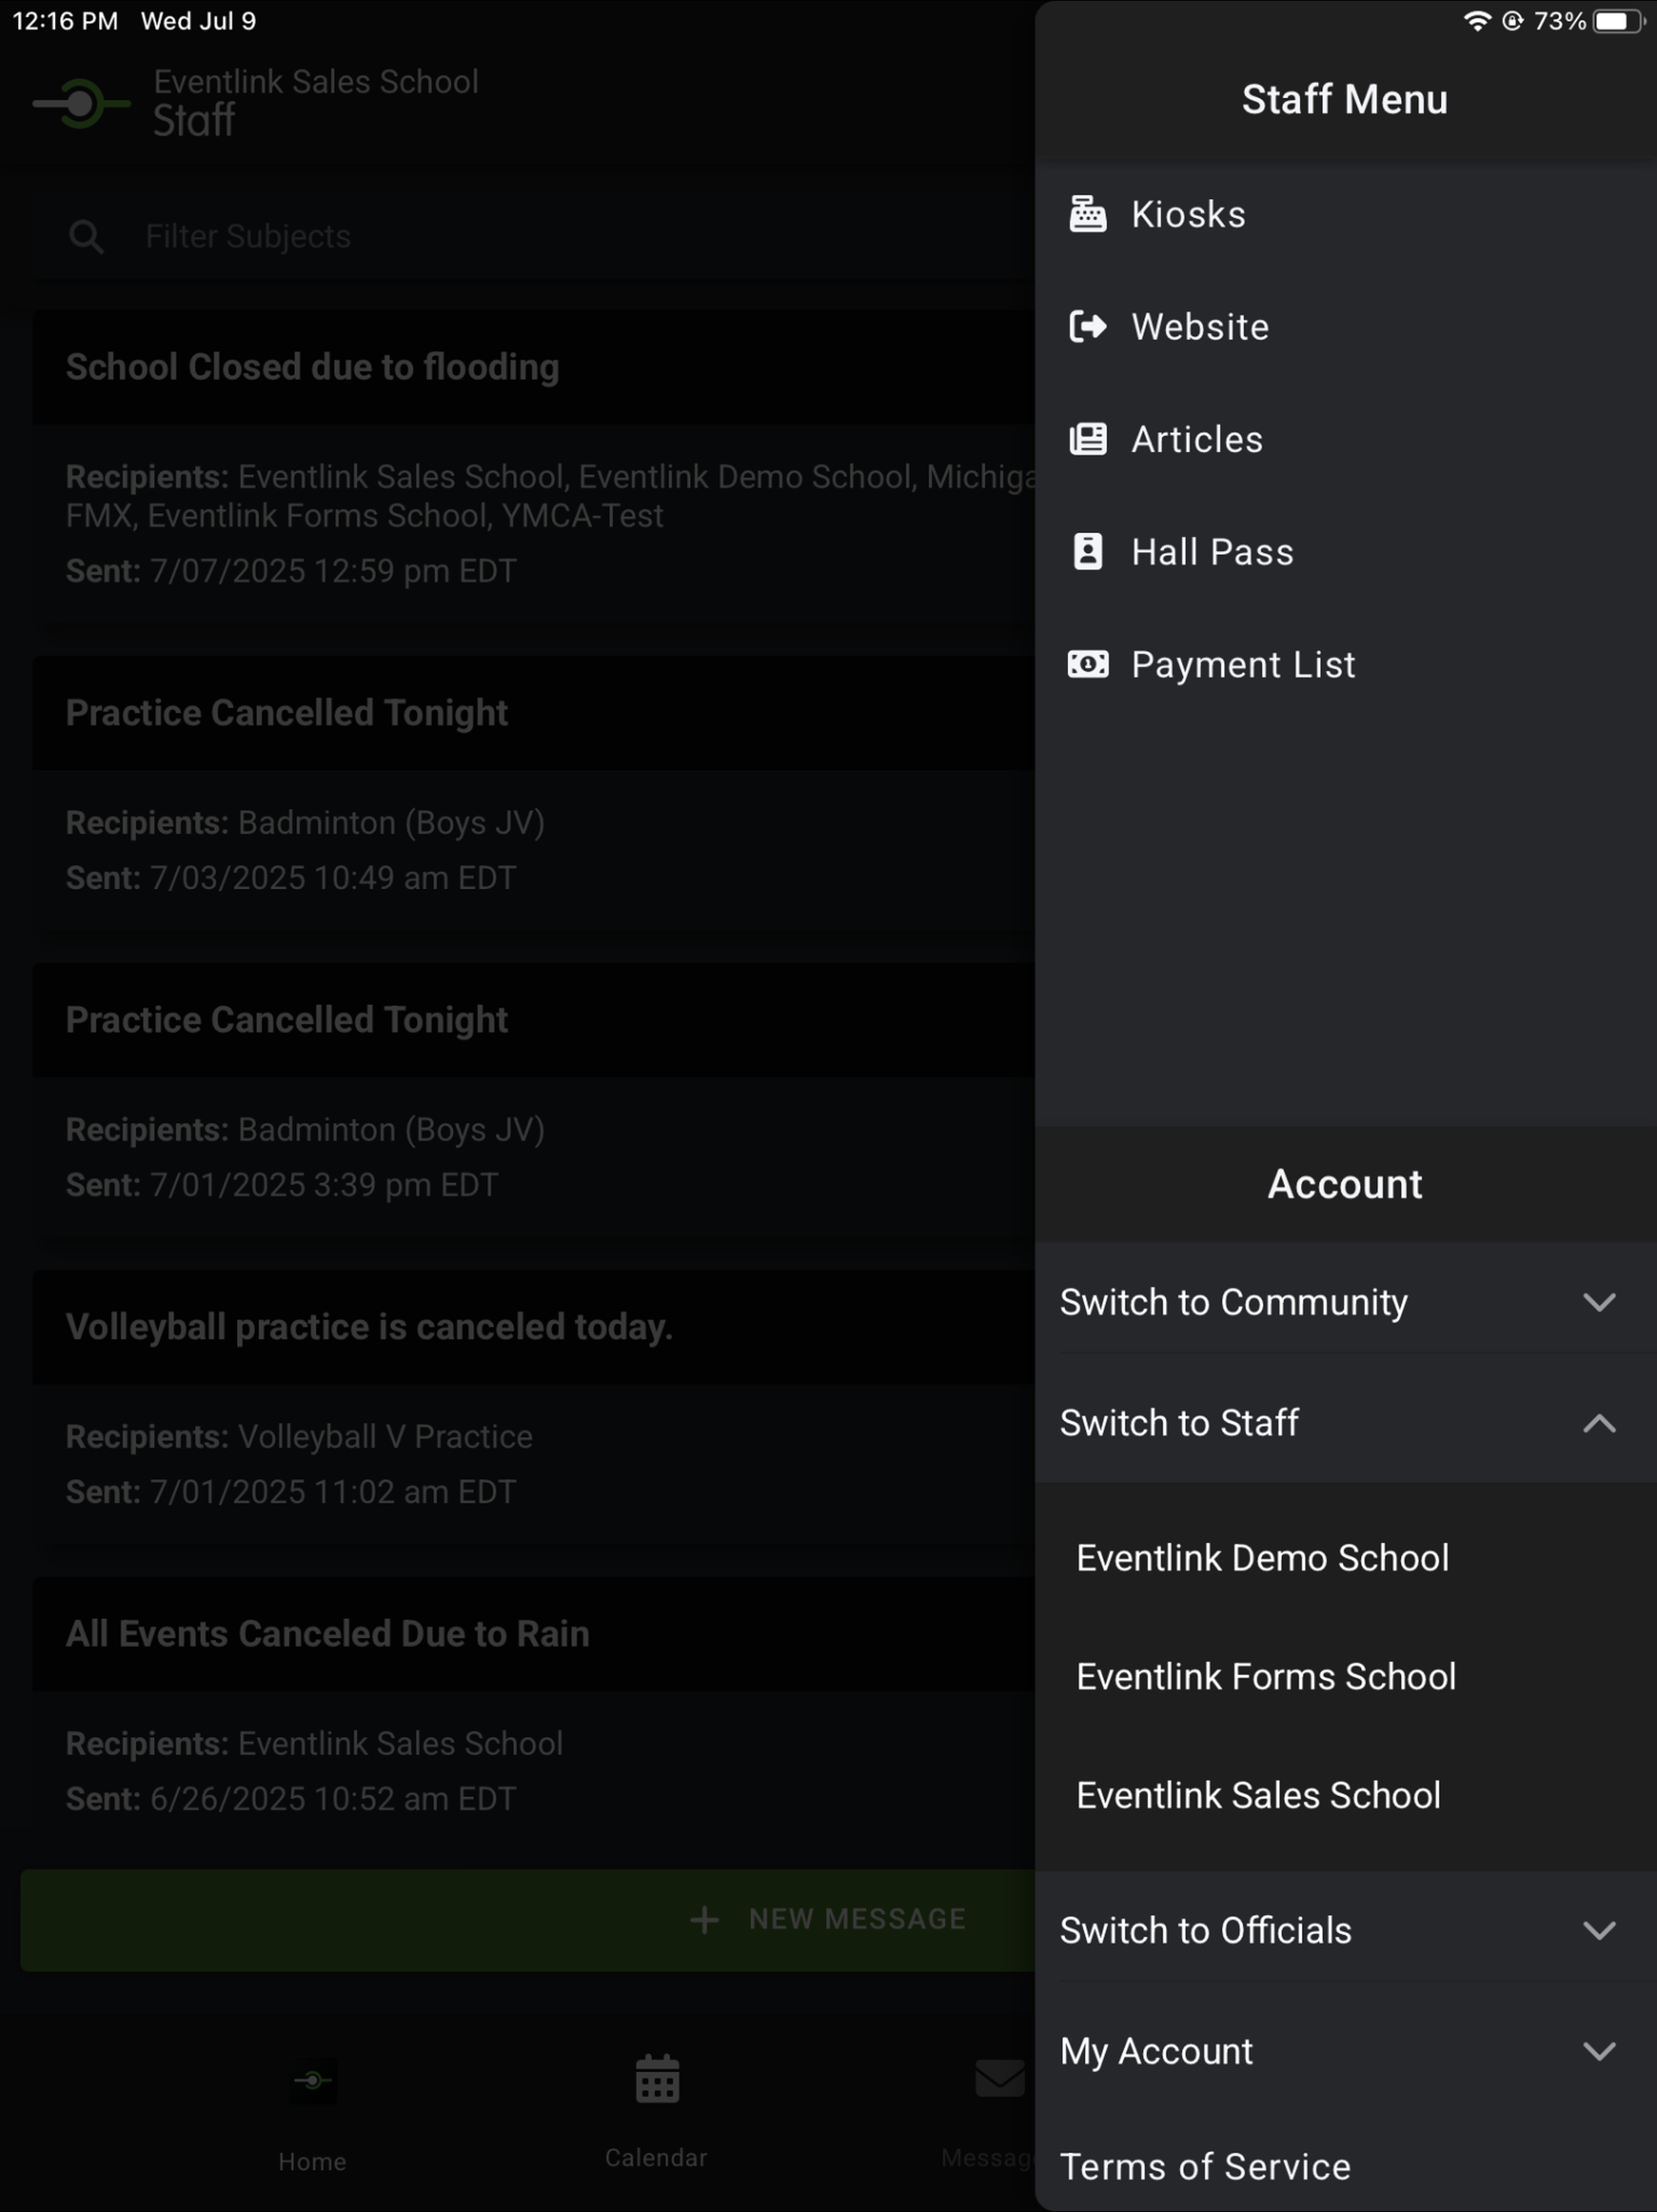Click chevron beside Switch to Community
Viewport: 1657px width, 2212px height.
tap(1599, 1302)
